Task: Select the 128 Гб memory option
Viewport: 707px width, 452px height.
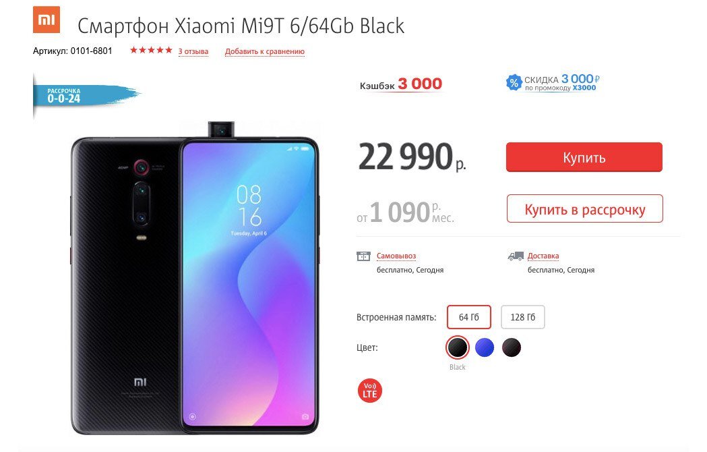Action: point(522,317)
